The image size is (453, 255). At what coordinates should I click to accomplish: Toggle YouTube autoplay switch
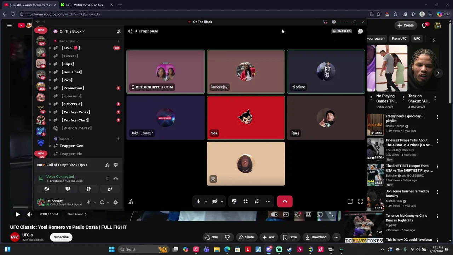275,214
